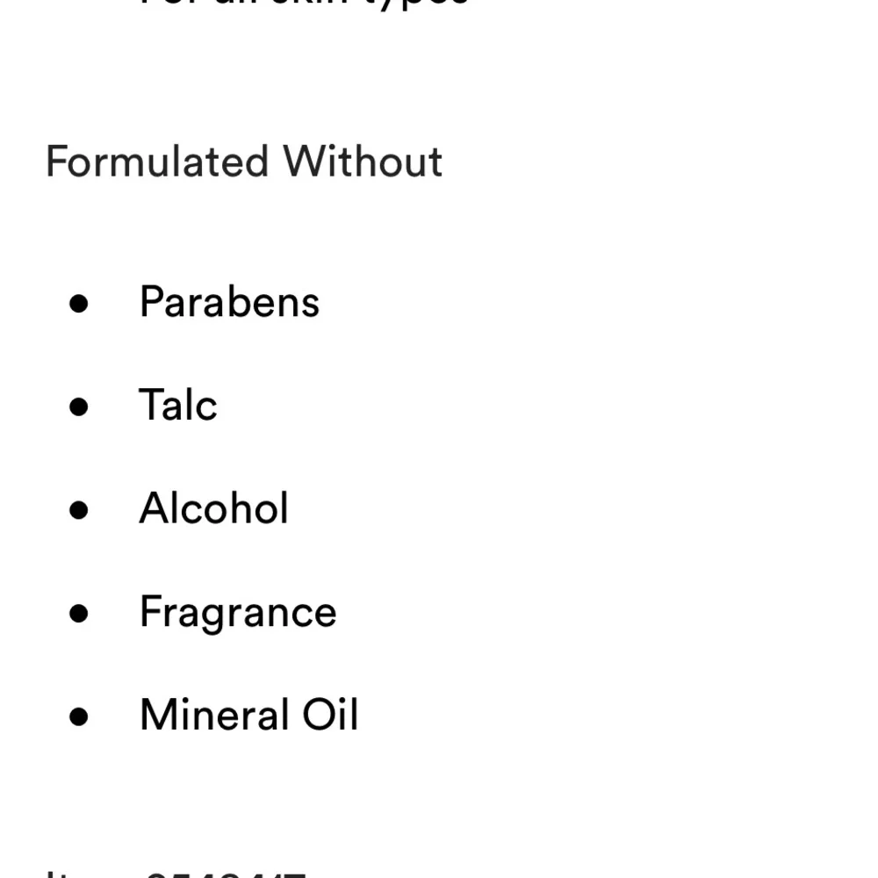Screen dimensions: 878x878
Task: Click the cut-off item number text at bottom
Action: pos(176,874)
